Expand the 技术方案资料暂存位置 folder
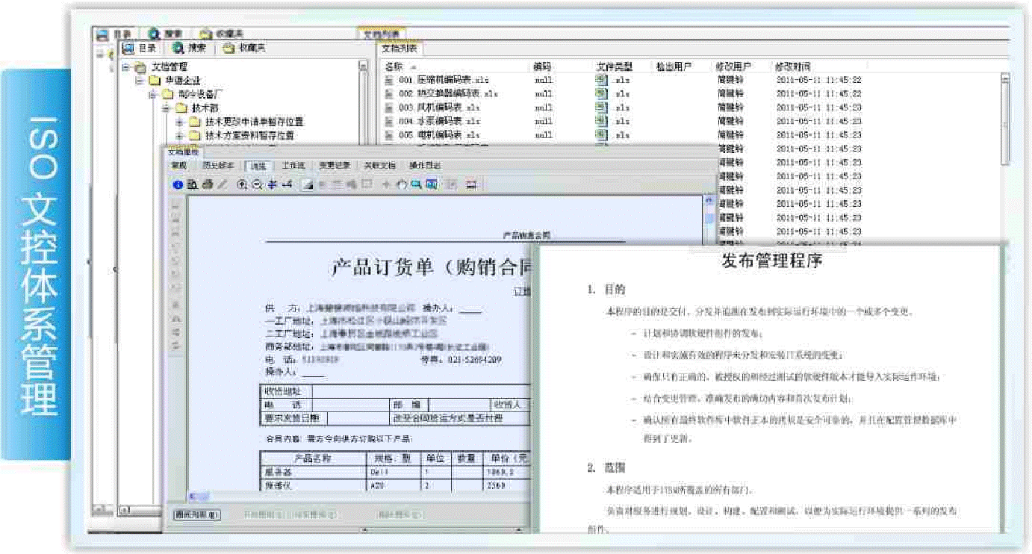Viewport: 1032px width, 554px height. pos(179,135)
